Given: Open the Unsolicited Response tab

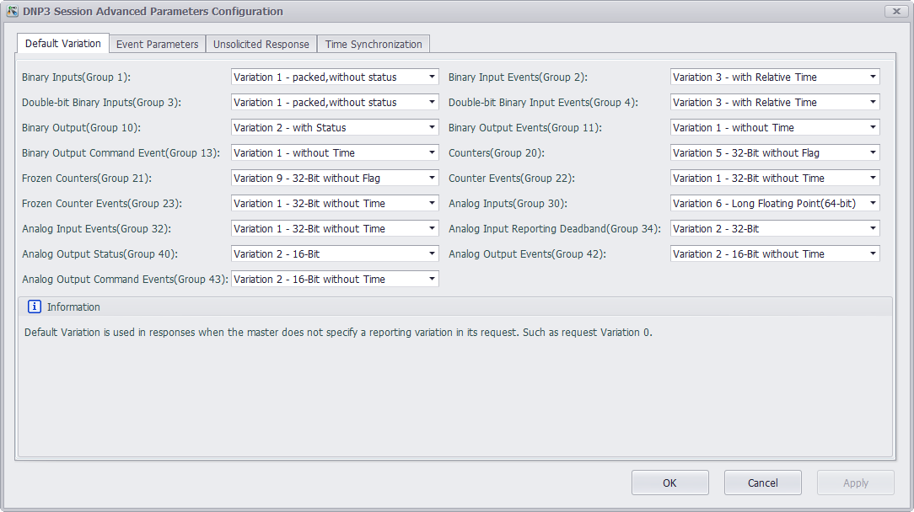Looking at the screenshot, I should (261, 44).
